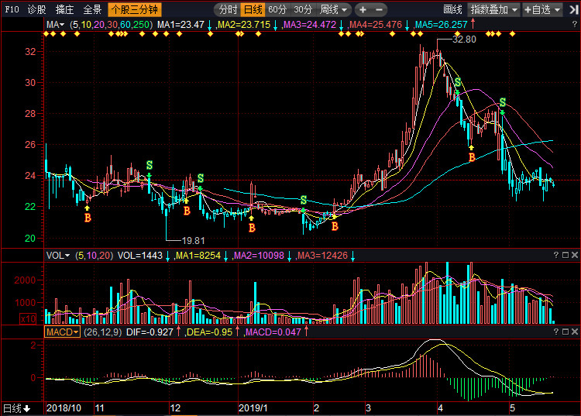Open the F10 company info page
581x416 pixels.
click(x=12, y=9)
